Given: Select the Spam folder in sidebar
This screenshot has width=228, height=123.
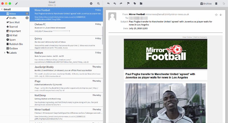Looking at the screenshot, I should click(x=12, y=40).
